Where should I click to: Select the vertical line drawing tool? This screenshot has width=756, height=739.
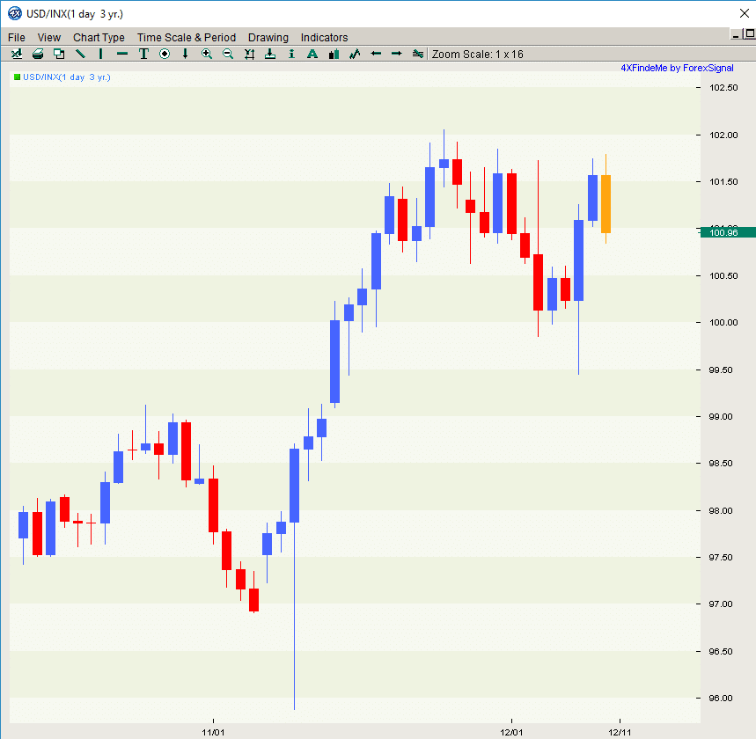[x=100, y=54]
